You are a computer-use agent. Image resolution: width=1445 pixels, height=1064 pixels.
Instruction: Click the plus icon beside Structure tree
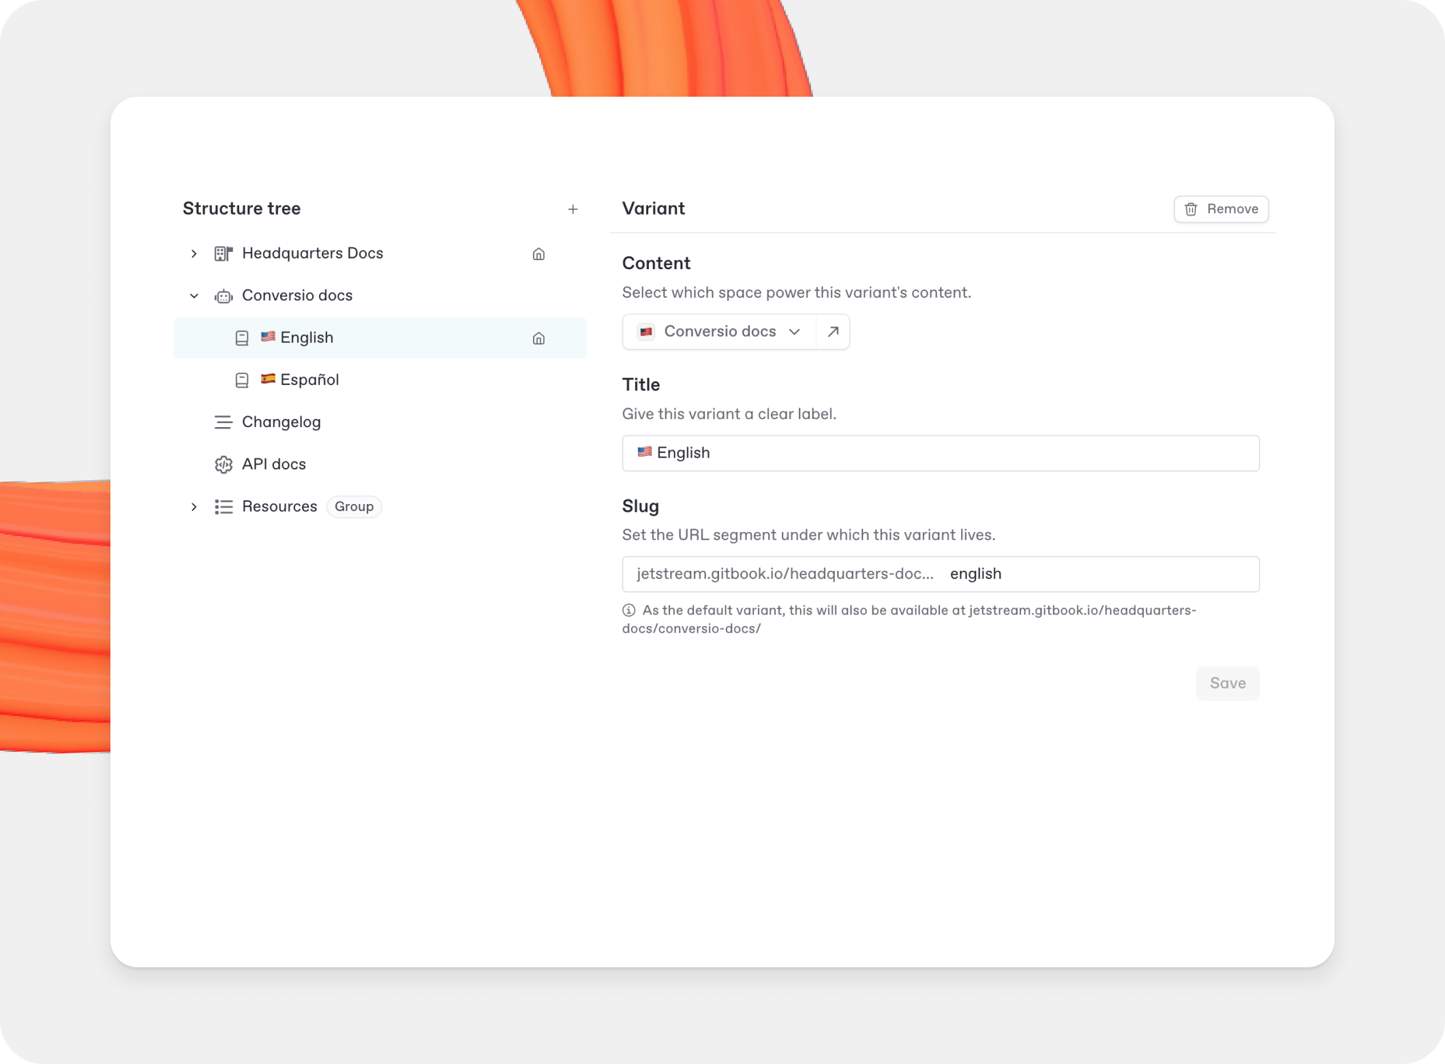(573, 209)
